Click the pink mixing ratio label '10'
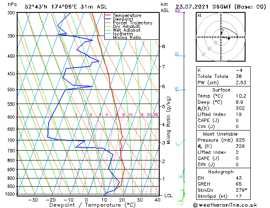The height and width of the screenshot is (208, 270). tap(130, 115)
